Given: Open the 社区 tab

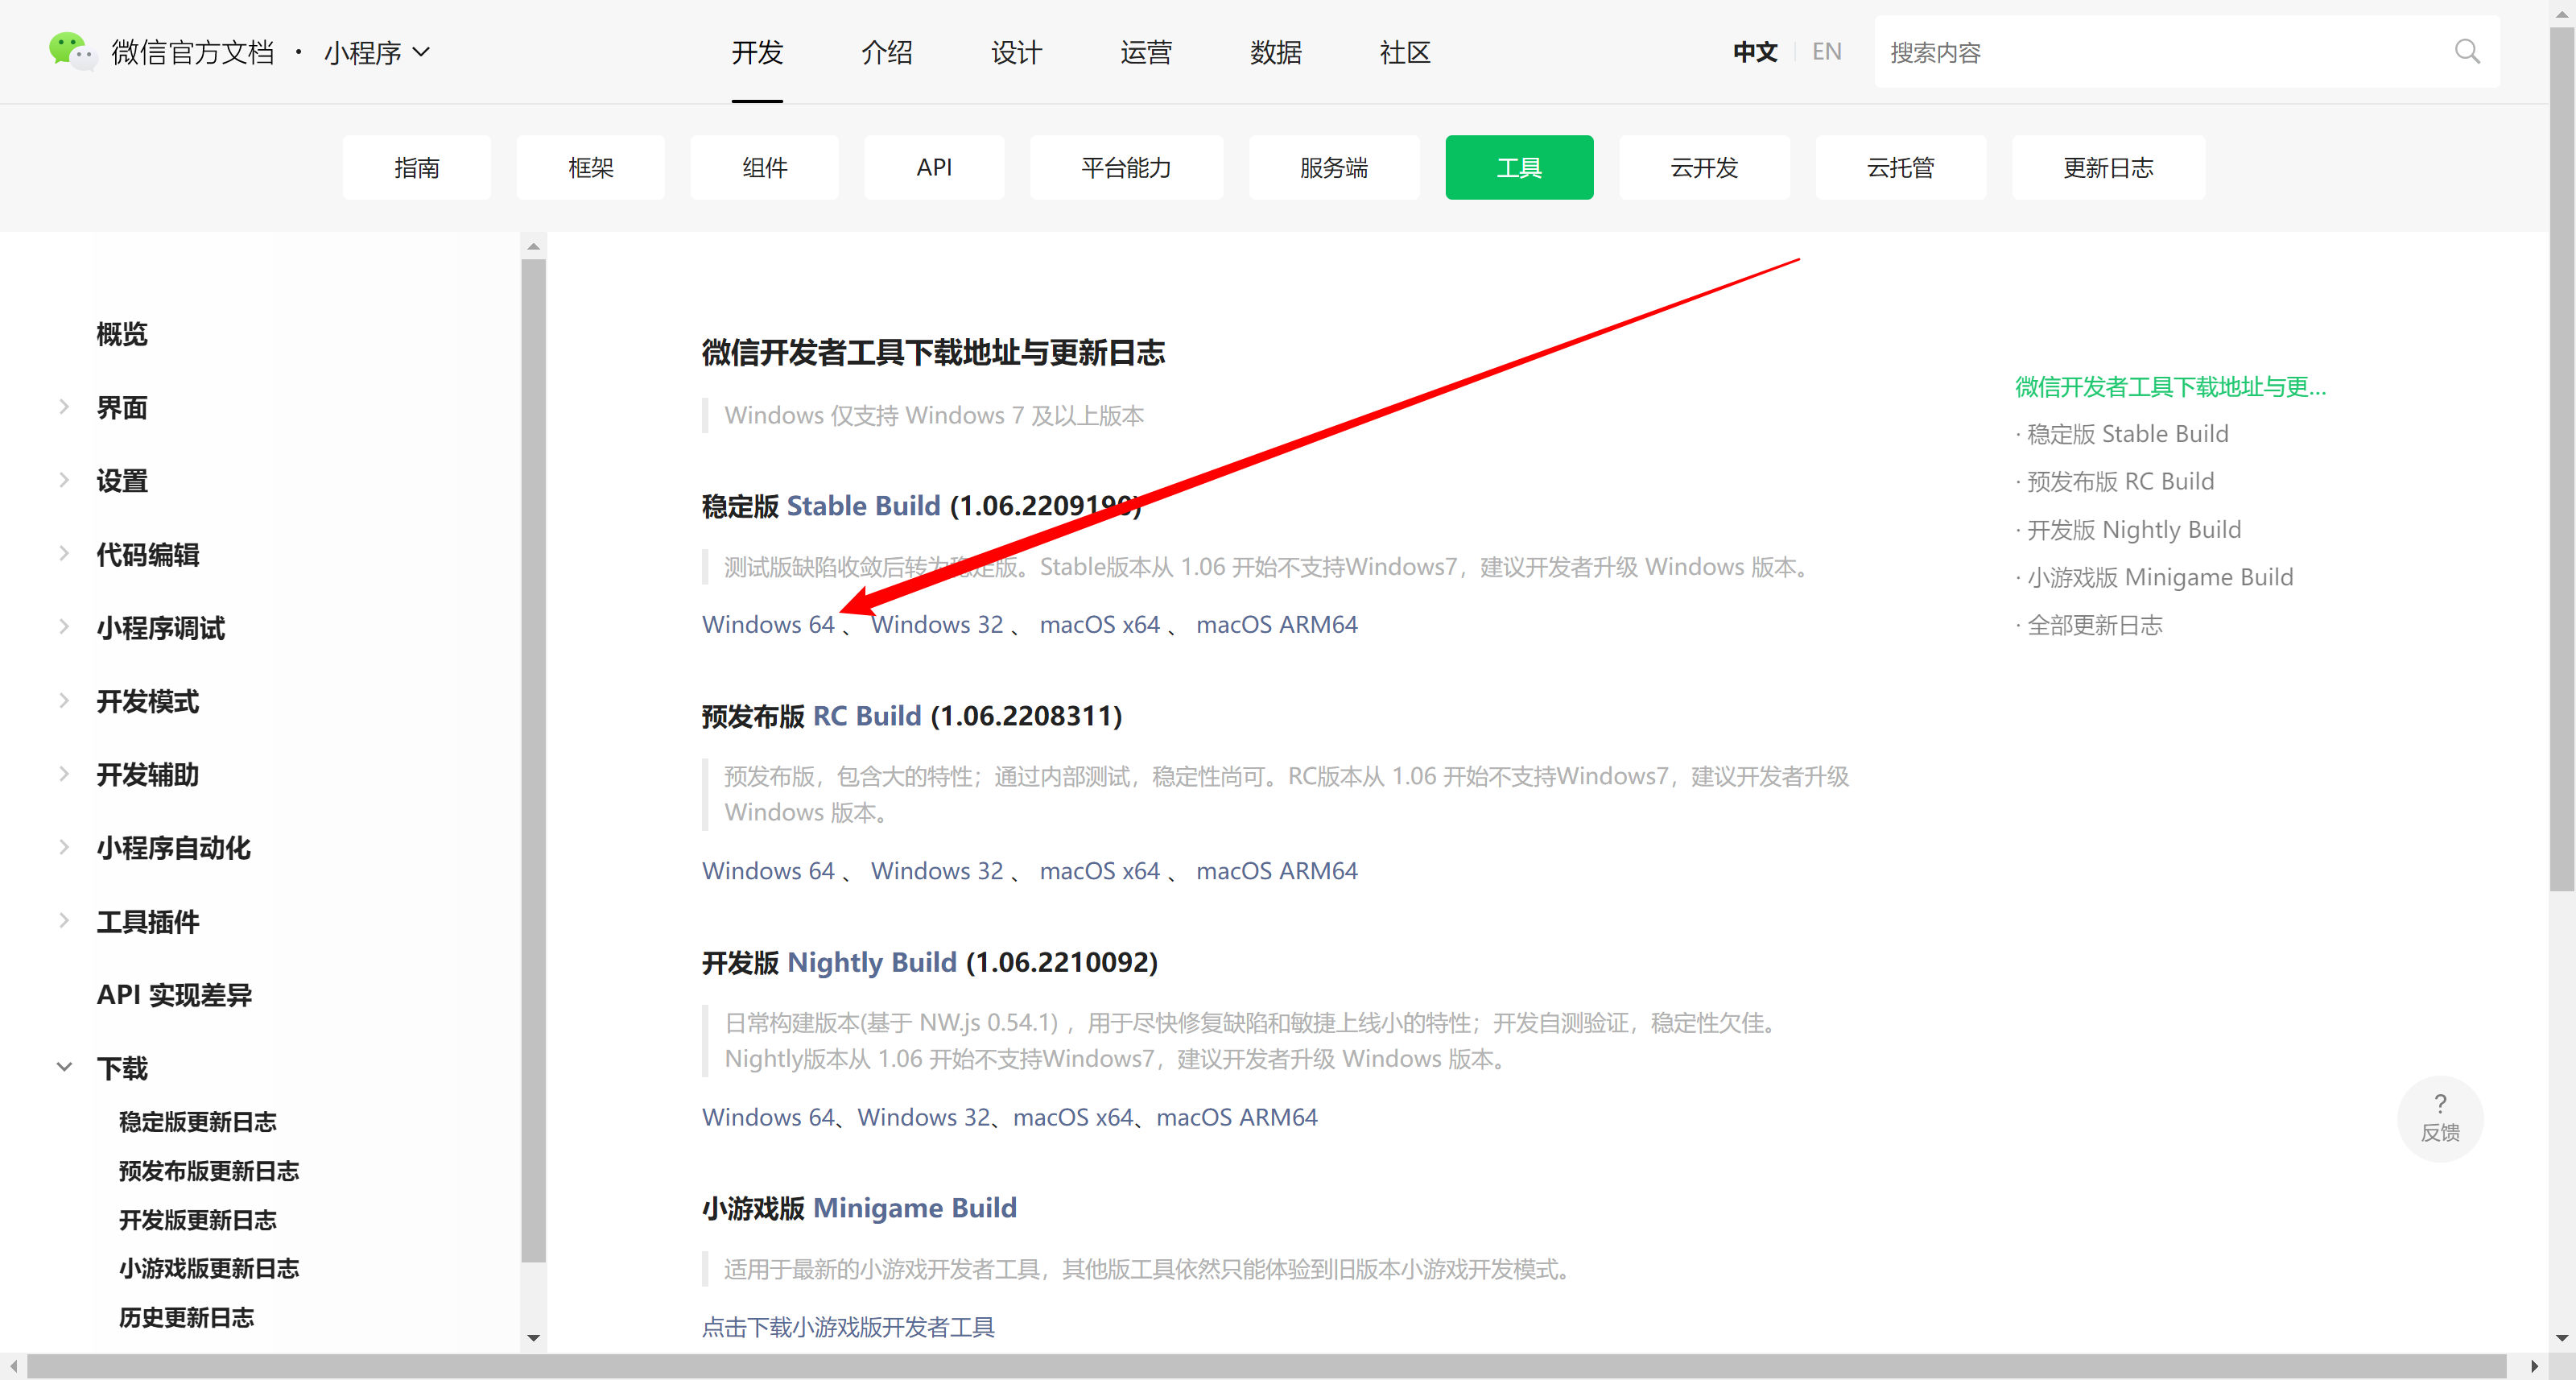Looking at the screenshot, I should [x=1404, y=52].
